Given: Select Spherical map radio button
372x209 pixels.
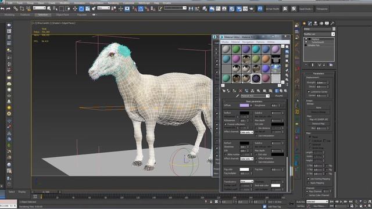Looking at the screenshot, I should pos(310,145).
